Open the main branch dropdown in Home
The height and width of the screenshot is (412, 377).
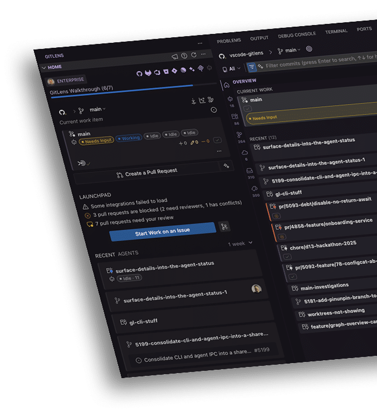tap(97, 109)
